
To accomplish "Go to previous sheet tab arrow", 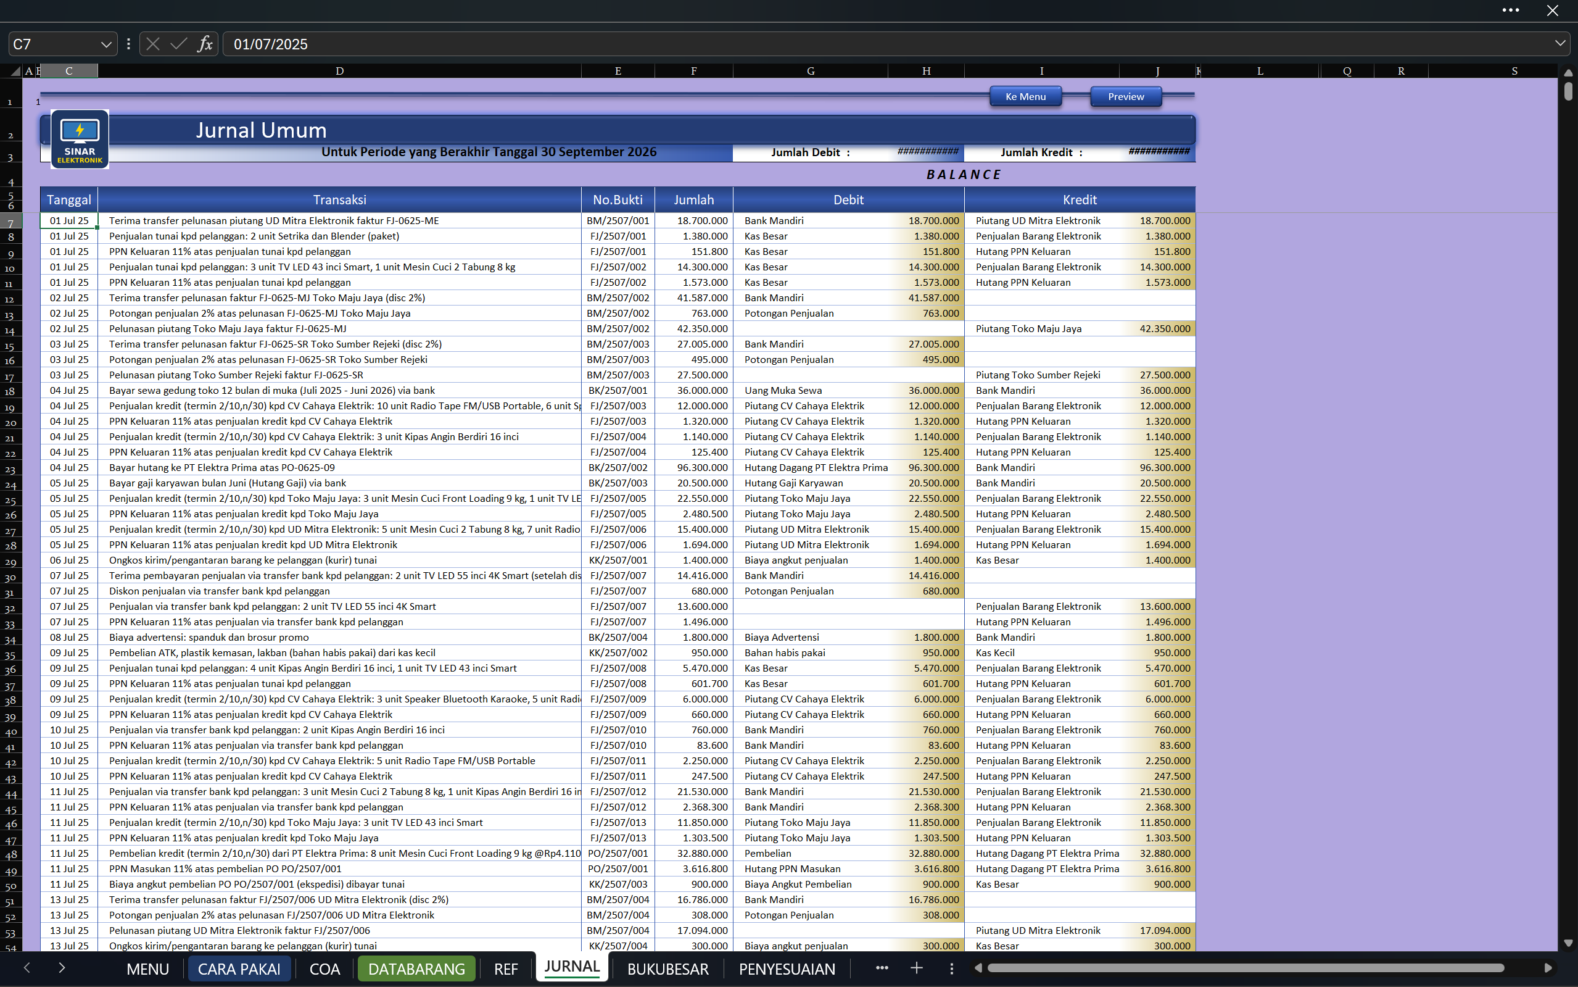I will click(27, 968).
